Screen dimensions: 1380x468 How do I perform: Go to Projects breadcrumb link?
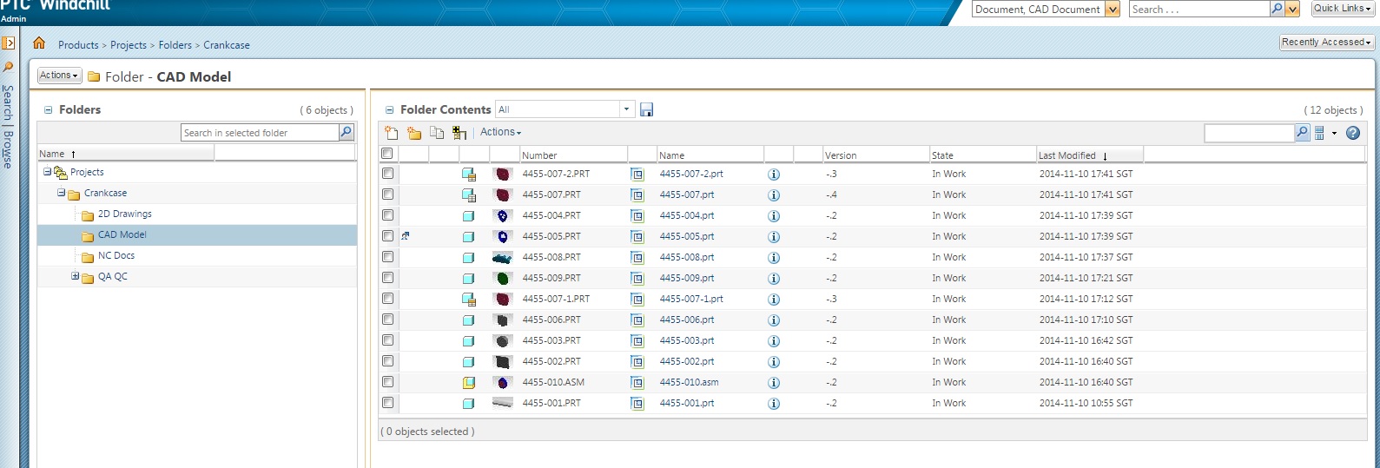point(129,45)
